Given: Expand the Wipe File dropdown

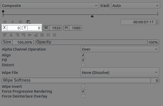Looking at the screenshot, I should [x=120, y=73].
